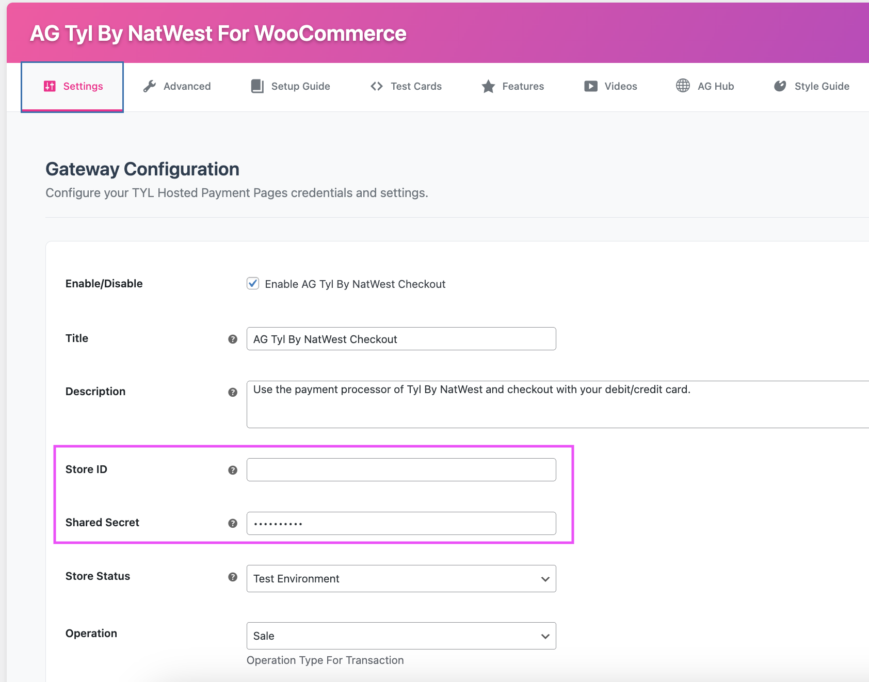Viewport: 869px width, 682px height.
Task: Switch to the Advanced tab
Action: pyautogui.click(x=177, y=86)
